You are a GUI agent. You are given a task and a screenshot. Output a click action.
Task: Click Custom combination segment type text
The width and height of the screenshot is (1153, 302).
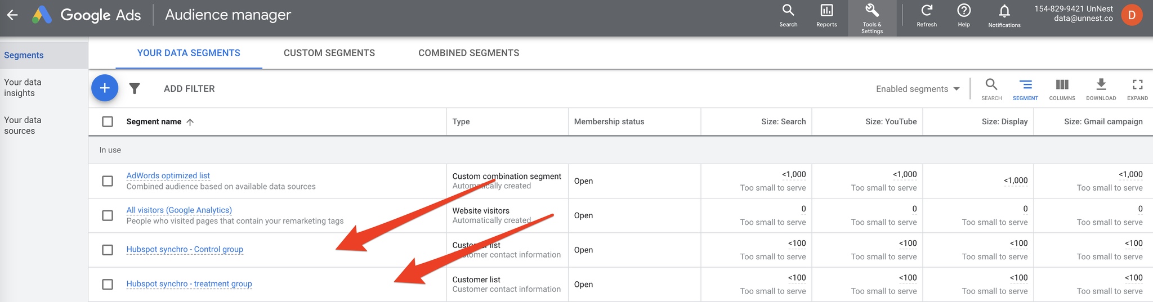pos(507,176)
